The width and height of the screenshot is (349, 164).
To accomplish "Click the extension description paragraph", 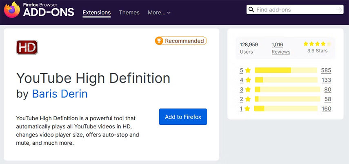I will coord(78,130).
